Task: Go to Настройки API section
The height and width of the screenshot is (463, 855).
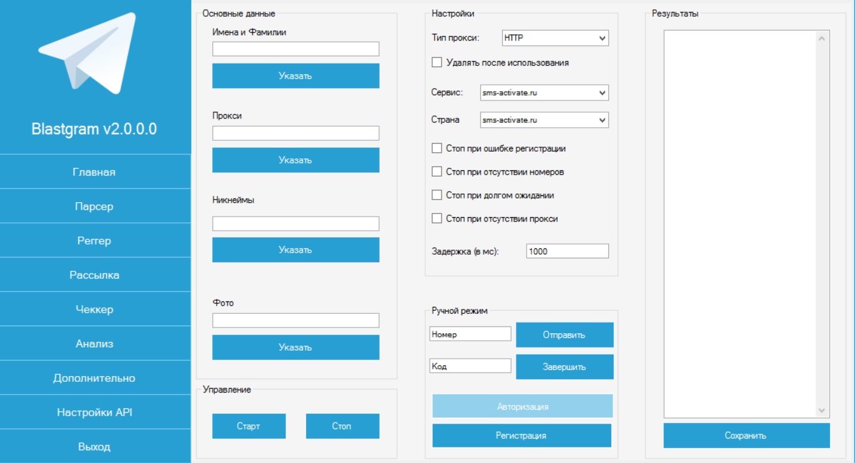Action: coord(94,412)
